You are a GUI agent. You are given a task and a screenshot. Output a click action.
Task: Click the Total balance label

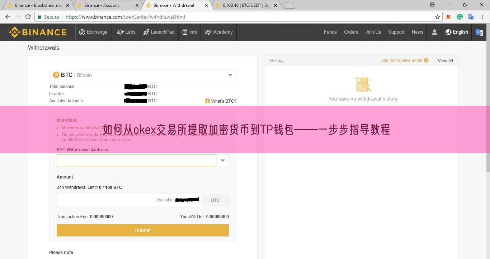[x=62, y=87]
